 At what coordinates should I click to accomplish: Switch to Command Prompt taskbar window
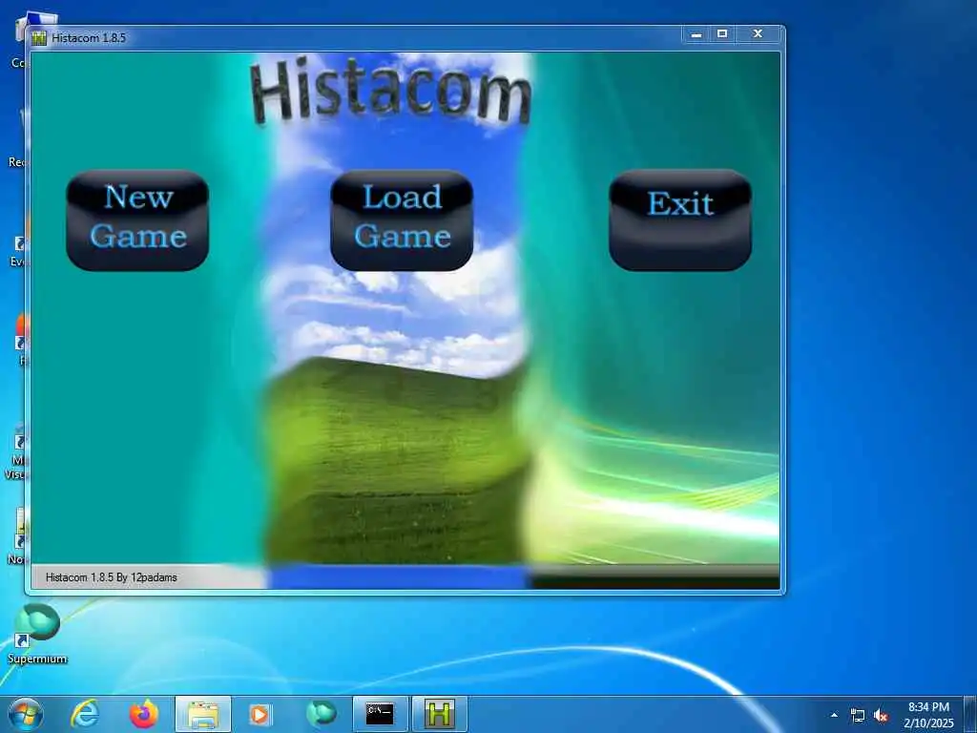(x=380, y=714)
